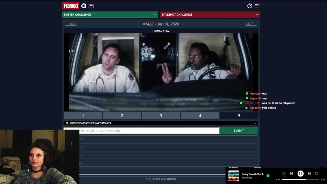
Task: Click the "#1422 - Jan 31, 2026" heading
Action: (x=161, y=24)
